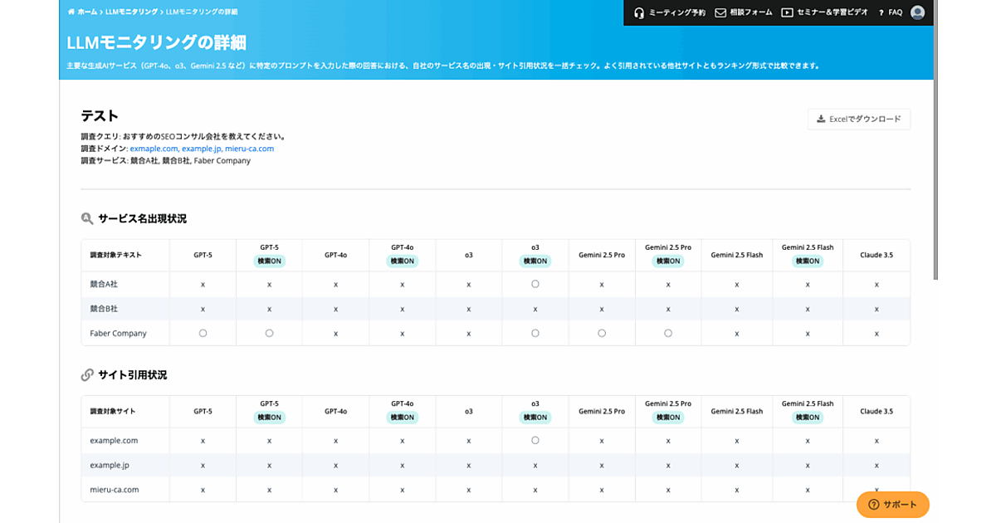Click the 調査対象テキスト column header
Viewport: 996px width, 523px height.
coord(116,255)
